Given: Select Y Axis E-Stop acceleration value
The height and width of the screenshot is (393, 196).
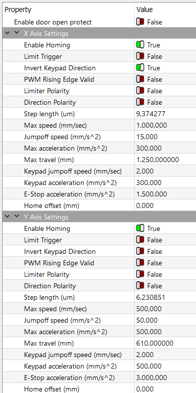Looking at the screenshot, I should click(x=165, y=378).
